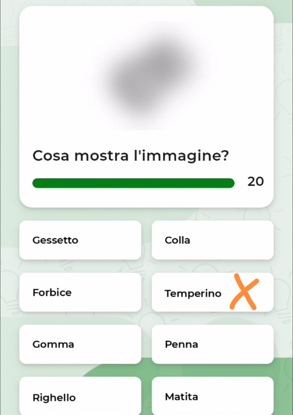Click the timer number 20
The height and width of the screenshot is (415, 293).
(255, 181)
